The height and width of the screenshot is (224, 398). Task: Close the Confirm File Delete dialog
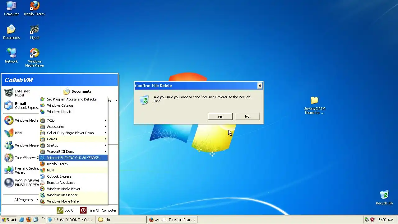point(260,86)
